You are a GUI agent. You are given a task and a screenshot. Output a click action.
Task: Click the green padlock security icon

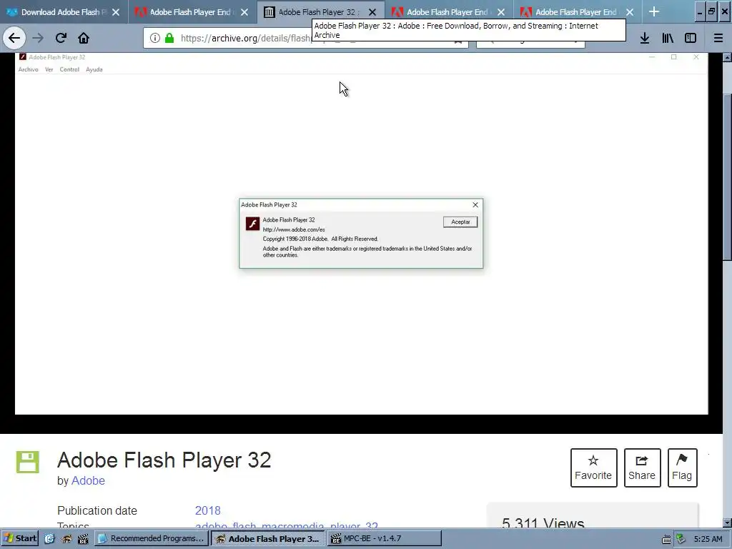point(169,38)
